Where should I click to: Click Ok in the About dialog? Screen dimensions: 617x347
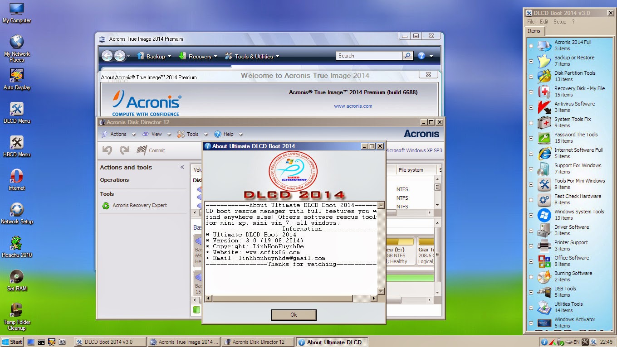[x=294, y=315]
